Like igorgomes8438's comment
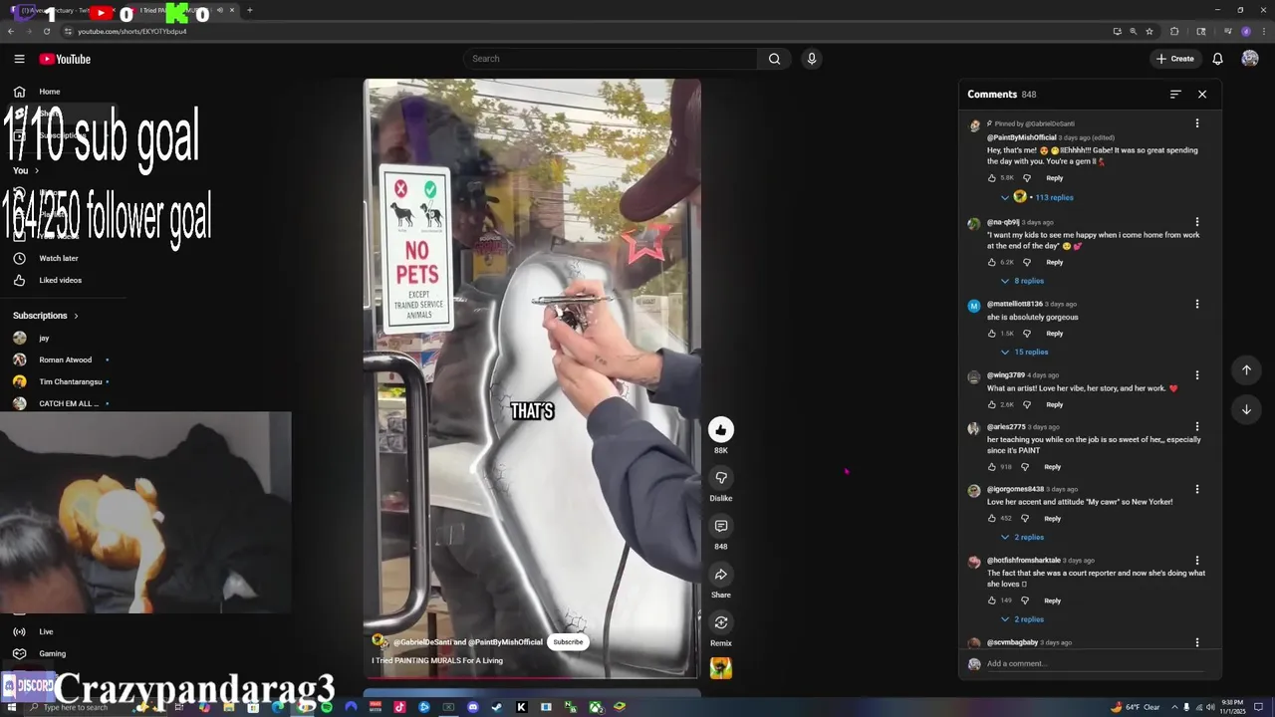The height and width of the screenshot is (717, 1275). (991, 519)
